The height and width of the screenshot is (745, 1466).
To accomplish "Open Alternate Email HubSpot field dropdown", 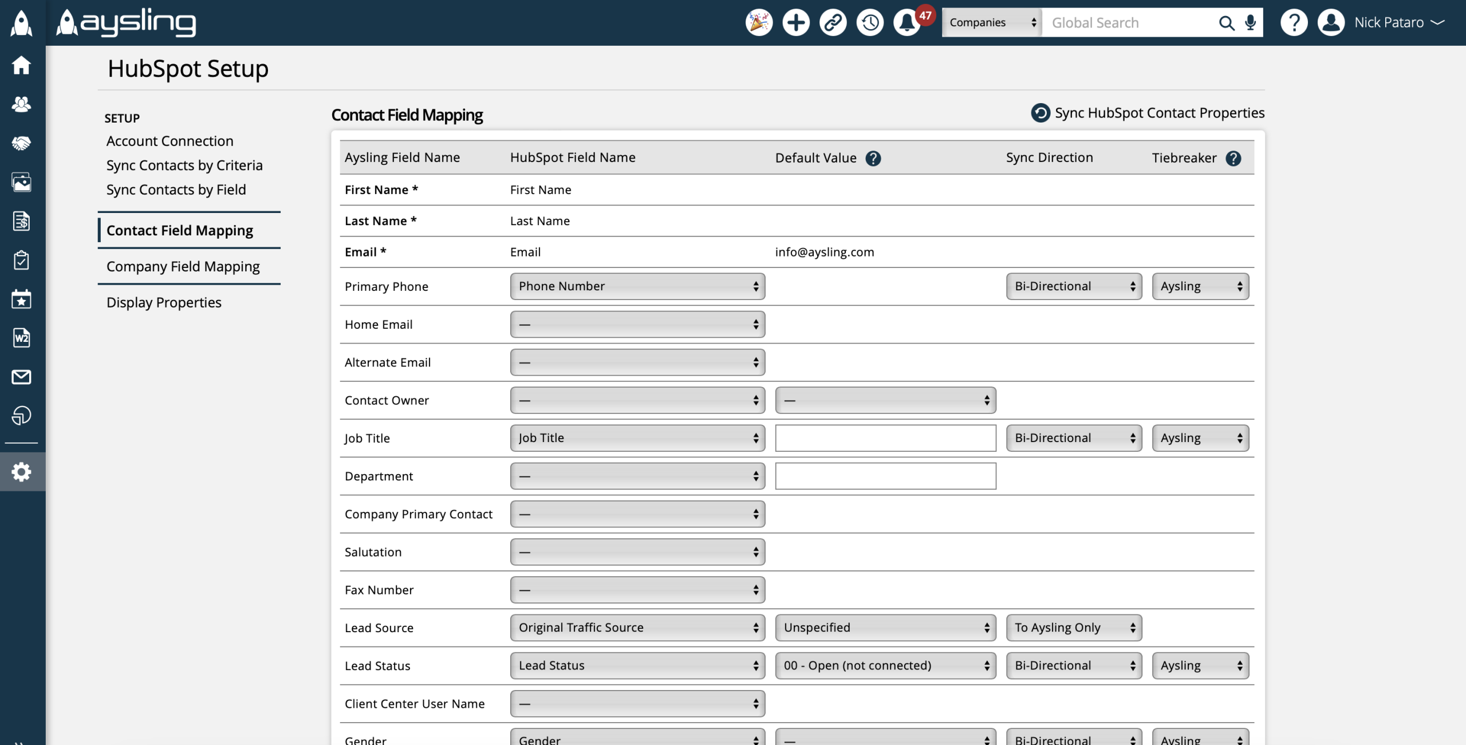I will click(637, 362).
